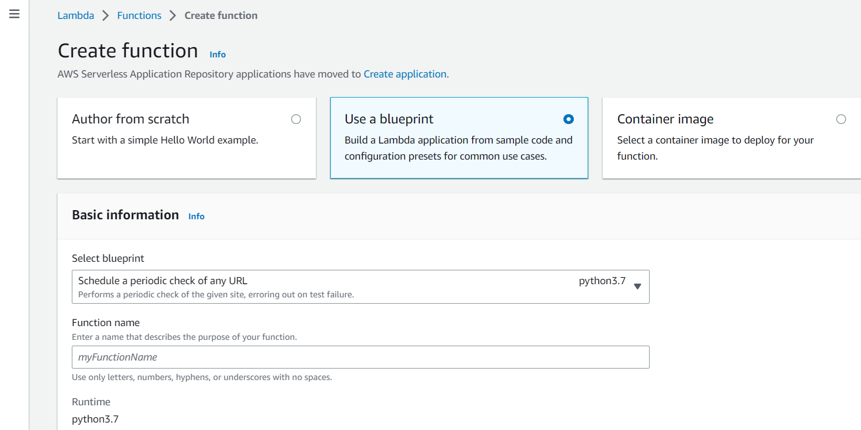861x430 pixels.
Task: Open the hamburger side navigation menu
Action: [x=14, y=14]
